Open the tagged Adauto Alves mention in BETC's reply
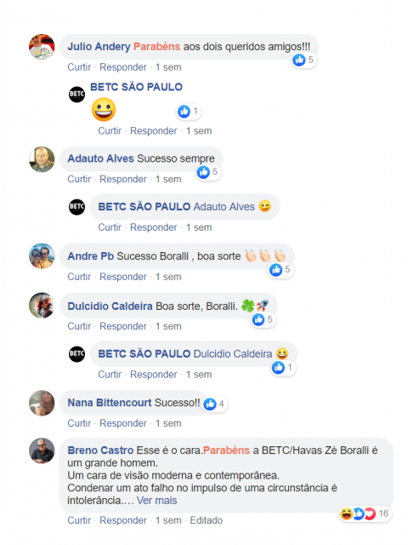408x545 pixels. click(224, 207)
